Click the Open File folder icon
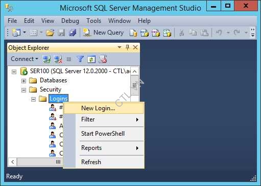Viewport: 261px width, 186px height. pos(50,33)
